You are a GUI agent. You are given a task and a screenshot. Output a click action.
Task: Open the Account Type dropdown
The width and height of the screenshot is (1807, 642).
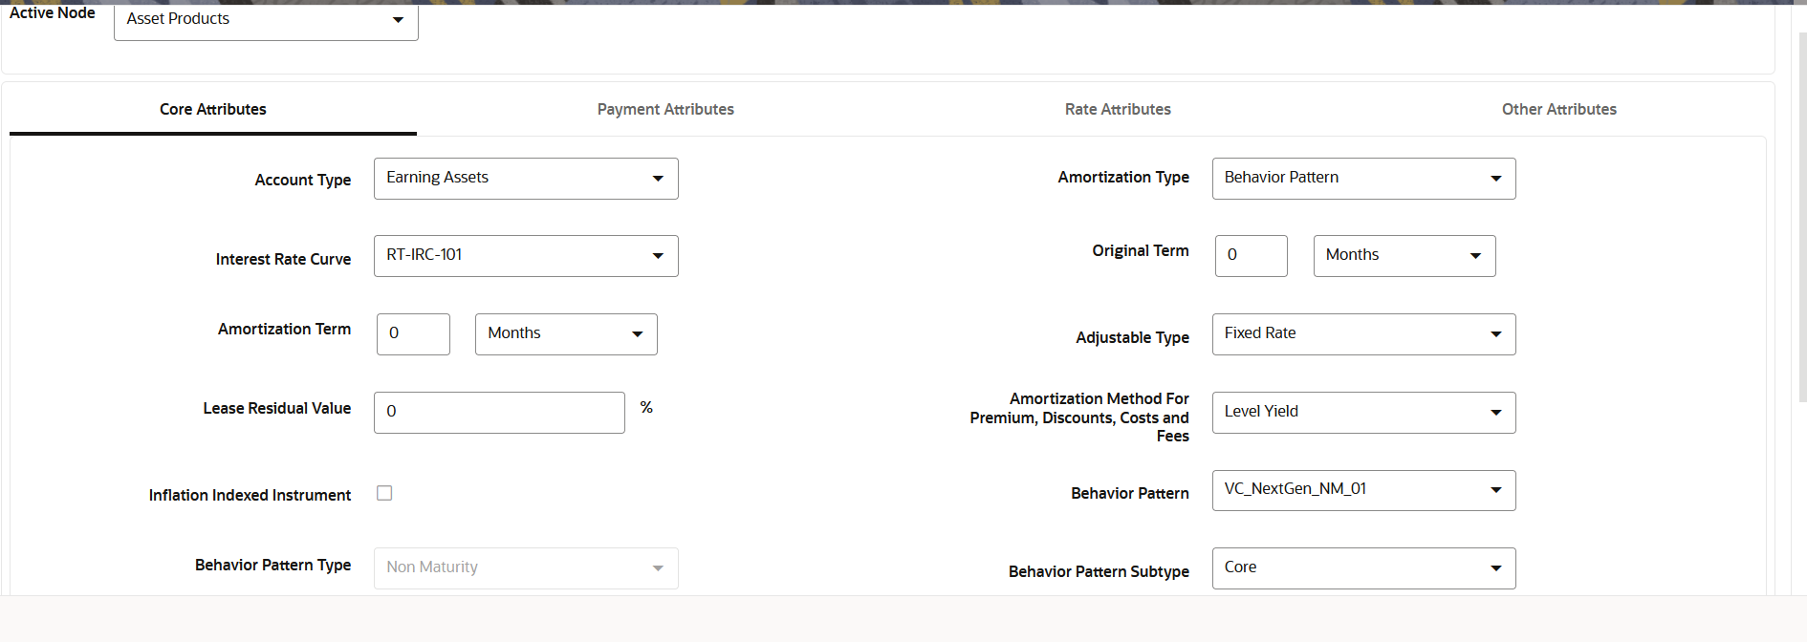click(526, 179)
